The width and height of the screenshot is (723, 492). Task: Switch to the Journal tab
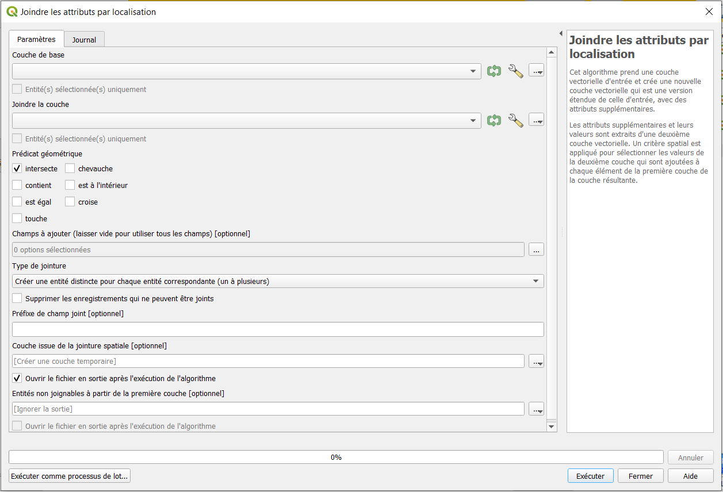[84, 40]
